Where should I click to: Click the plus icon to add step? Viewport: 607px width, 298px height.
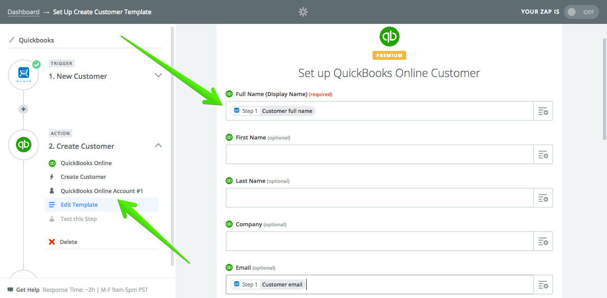pos(24,109)
